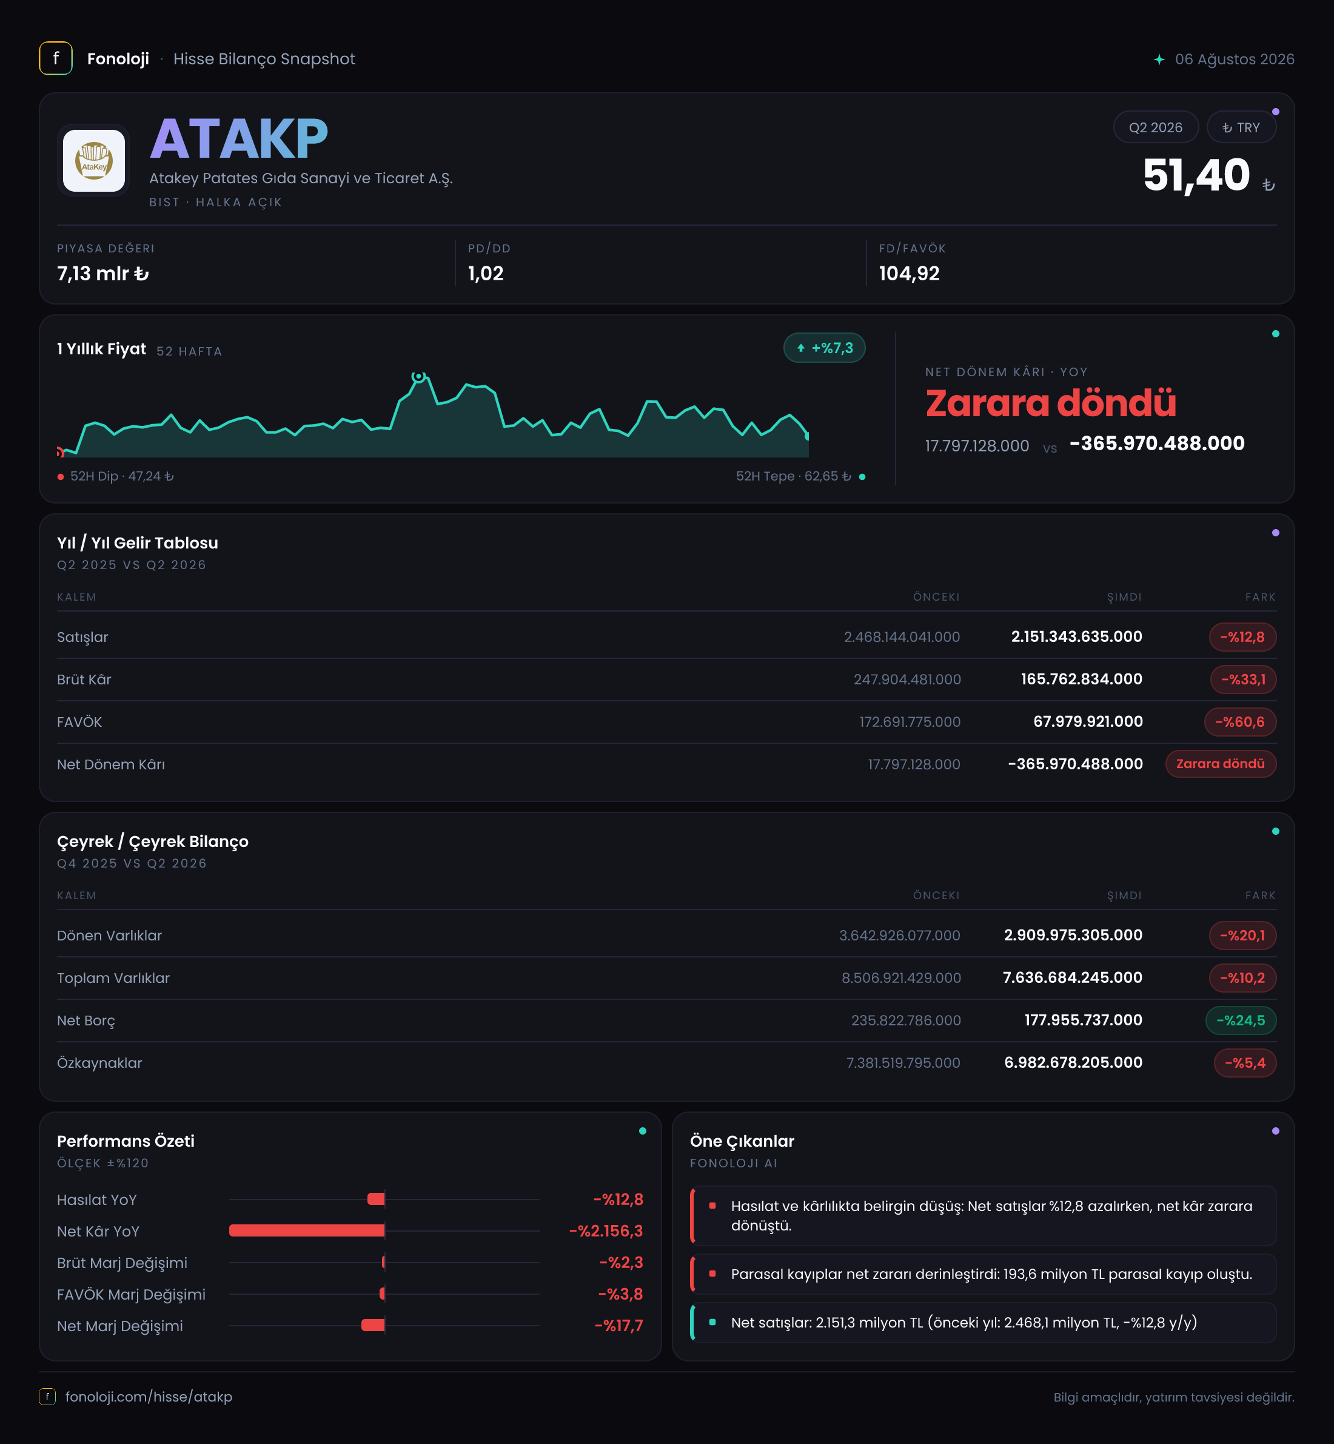Image resolution: width=1334 pixels, height=1444 pixels.
Task: Click the Net Kâr YoY red bar
Action: point(307,1231)
